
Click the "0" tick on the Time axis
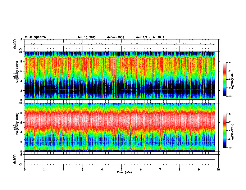pyautogui.click(x=25, y=170)
